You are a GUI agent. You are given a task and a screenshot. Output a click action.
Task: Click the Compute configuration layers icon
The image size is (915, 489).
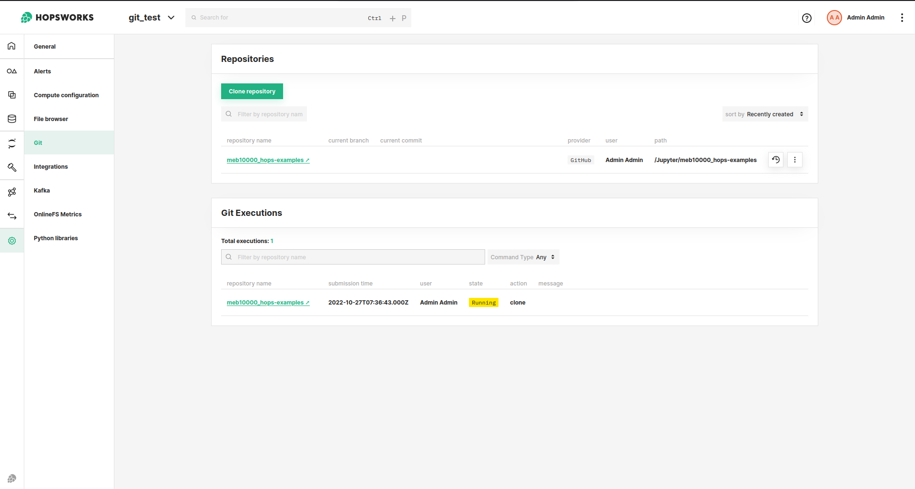11,95
